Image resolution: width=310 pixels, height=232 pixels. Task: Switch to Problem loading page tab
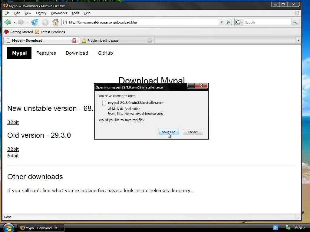tap(117, 40)
